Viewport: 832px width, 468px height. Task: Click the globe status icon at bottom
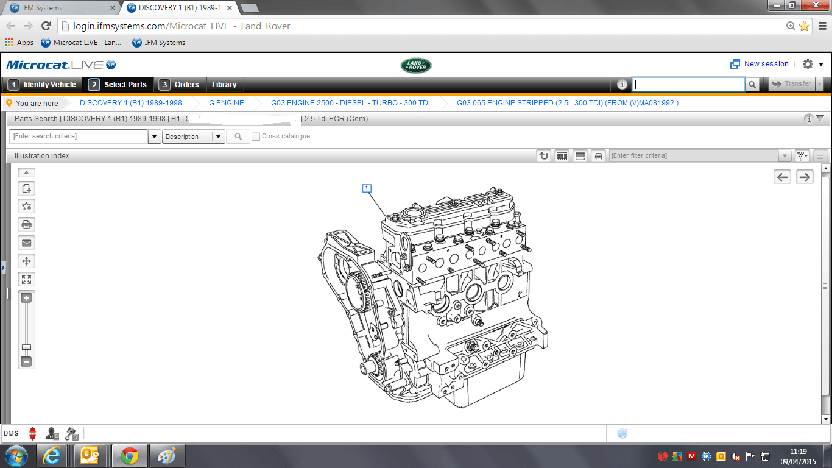coord(622,434)
